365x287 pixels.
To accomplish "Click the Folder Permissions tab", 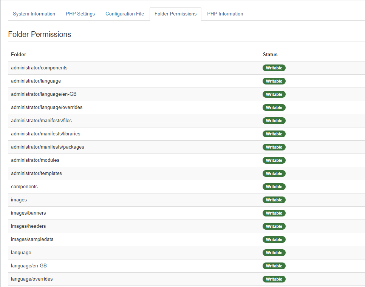I will pos(175,14).
